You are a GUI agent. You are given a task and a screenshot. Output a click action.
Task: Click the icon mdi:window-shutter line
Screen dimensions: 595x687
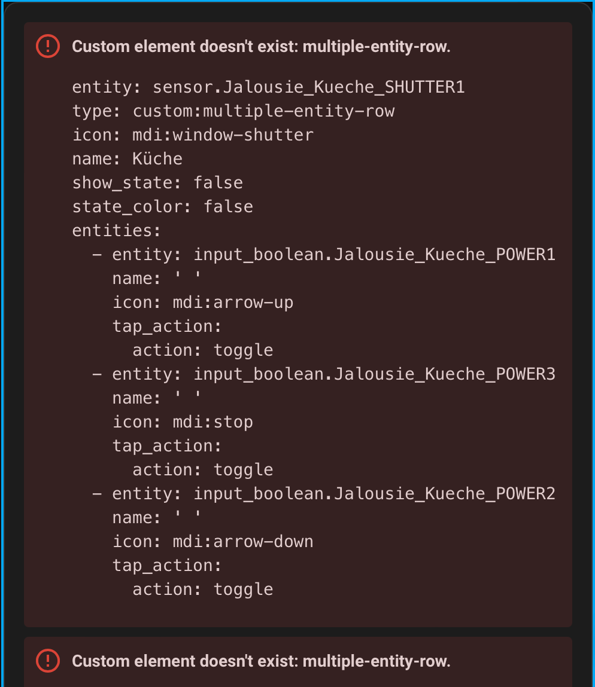coord(193,135)
